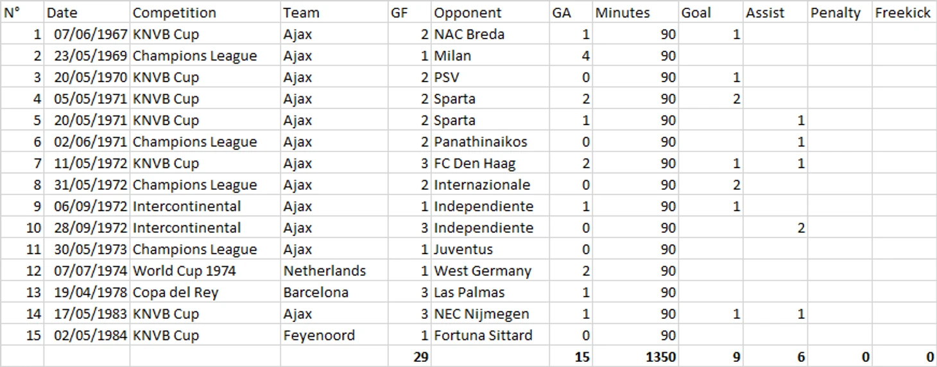Select the Minutes total 1350 cell
The width and height of the screenshot is (937, 367).
click(x=635, y=357)
